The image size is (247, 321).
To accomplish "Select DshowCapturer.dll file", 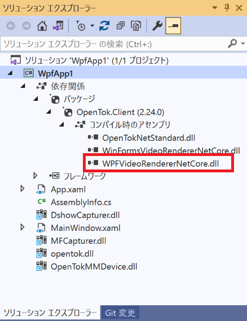I will coord(85,215).
